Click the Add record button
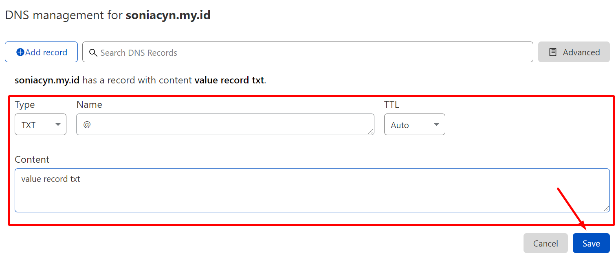 (41, 52)
